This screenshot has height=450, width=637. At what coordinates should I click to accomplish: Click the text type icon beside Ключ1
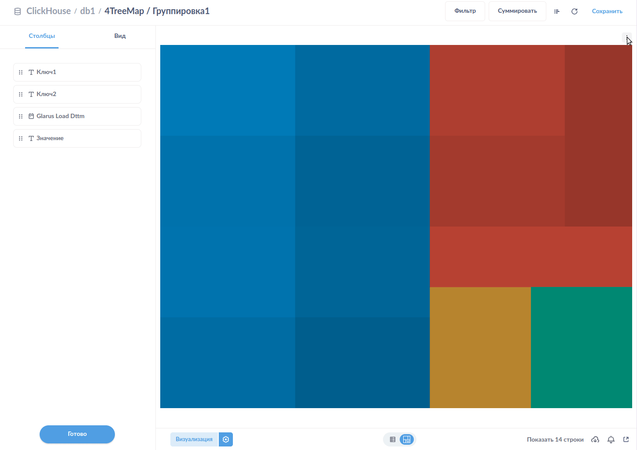pos(31,72)
